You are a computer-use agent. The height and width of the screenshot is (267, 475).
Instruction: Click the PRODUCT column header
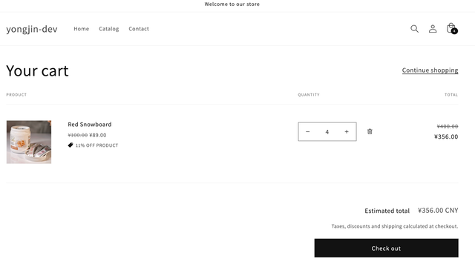tap(16, 95)
